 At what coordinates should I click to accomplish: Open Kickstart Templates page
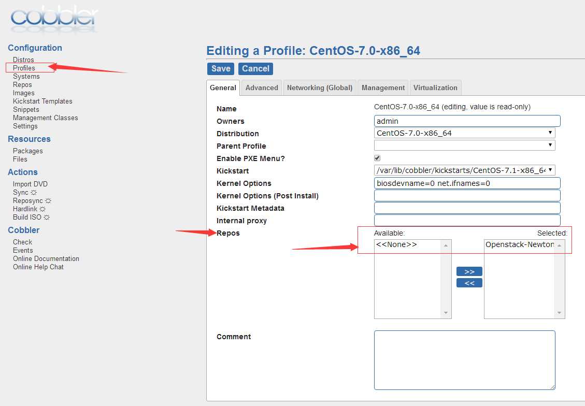coord(42,101)
